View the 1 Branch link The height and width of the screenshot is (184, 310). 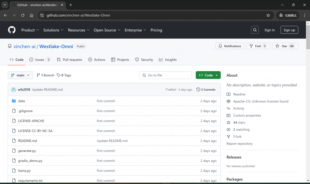tap(45, 75)
